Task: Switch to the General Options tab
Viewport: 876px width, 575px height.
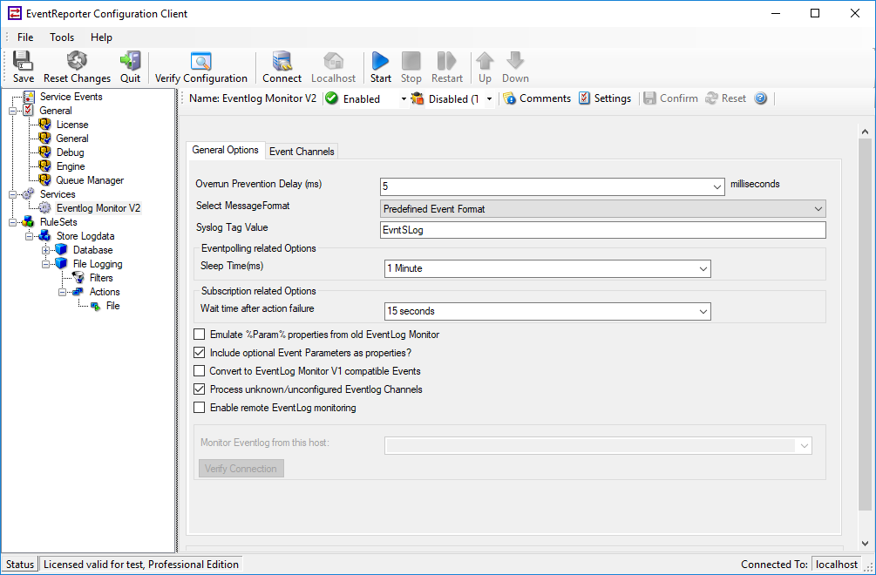Action: click(x=225, y=150)
